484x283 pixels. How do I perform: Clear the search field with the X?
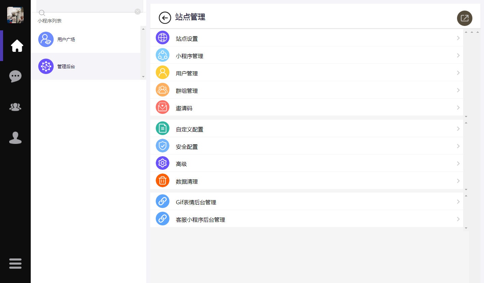[138, 12]
